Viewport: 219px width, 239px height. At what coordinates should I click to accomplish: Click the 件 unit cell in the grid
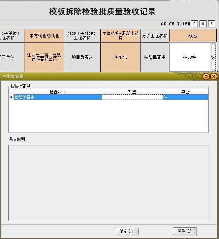pyautogui.click(x=185, y=97)
